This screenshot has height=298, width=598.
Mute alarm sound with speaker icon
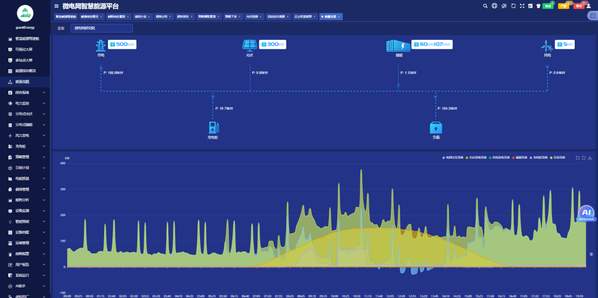[503, 6]
